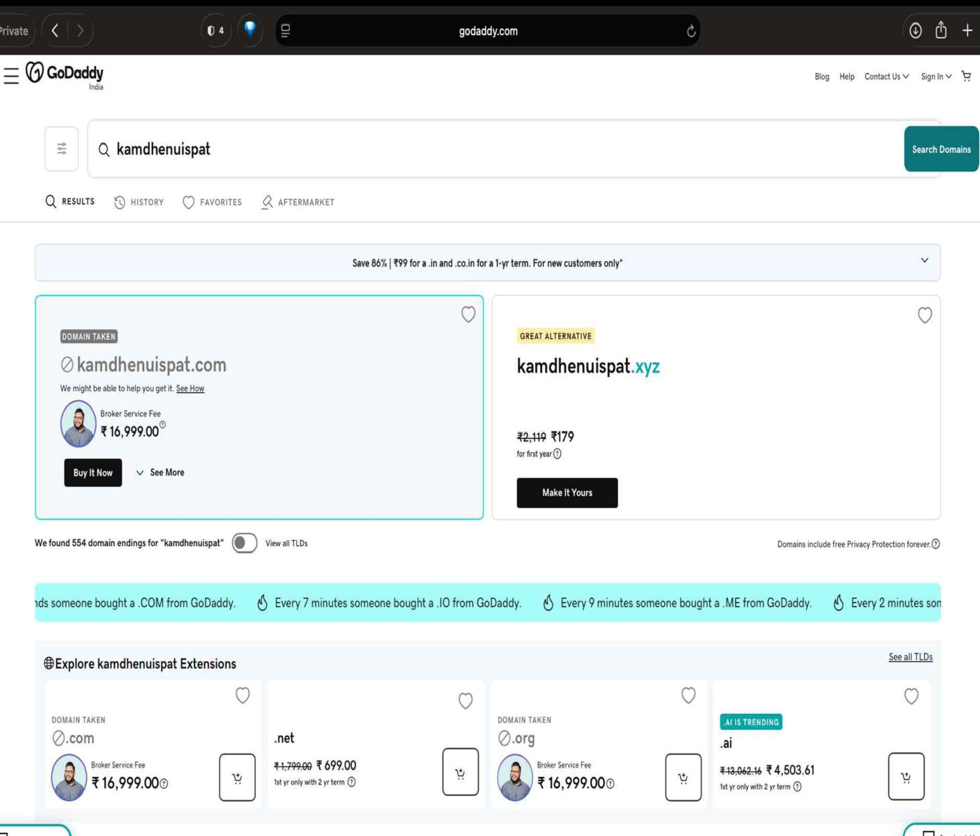Show .net two-year term info
Screen dimensions: 980x836
[352, 782]
